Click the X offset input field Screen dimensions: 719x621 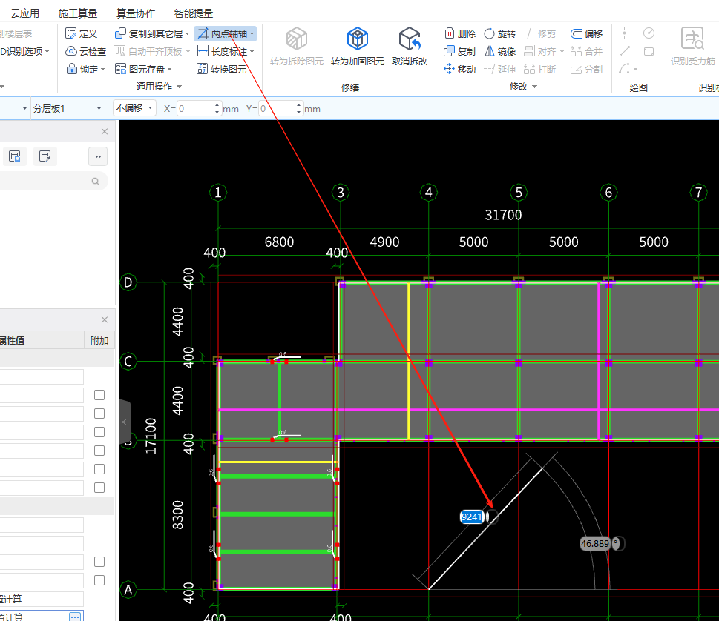tap(196, 108)
